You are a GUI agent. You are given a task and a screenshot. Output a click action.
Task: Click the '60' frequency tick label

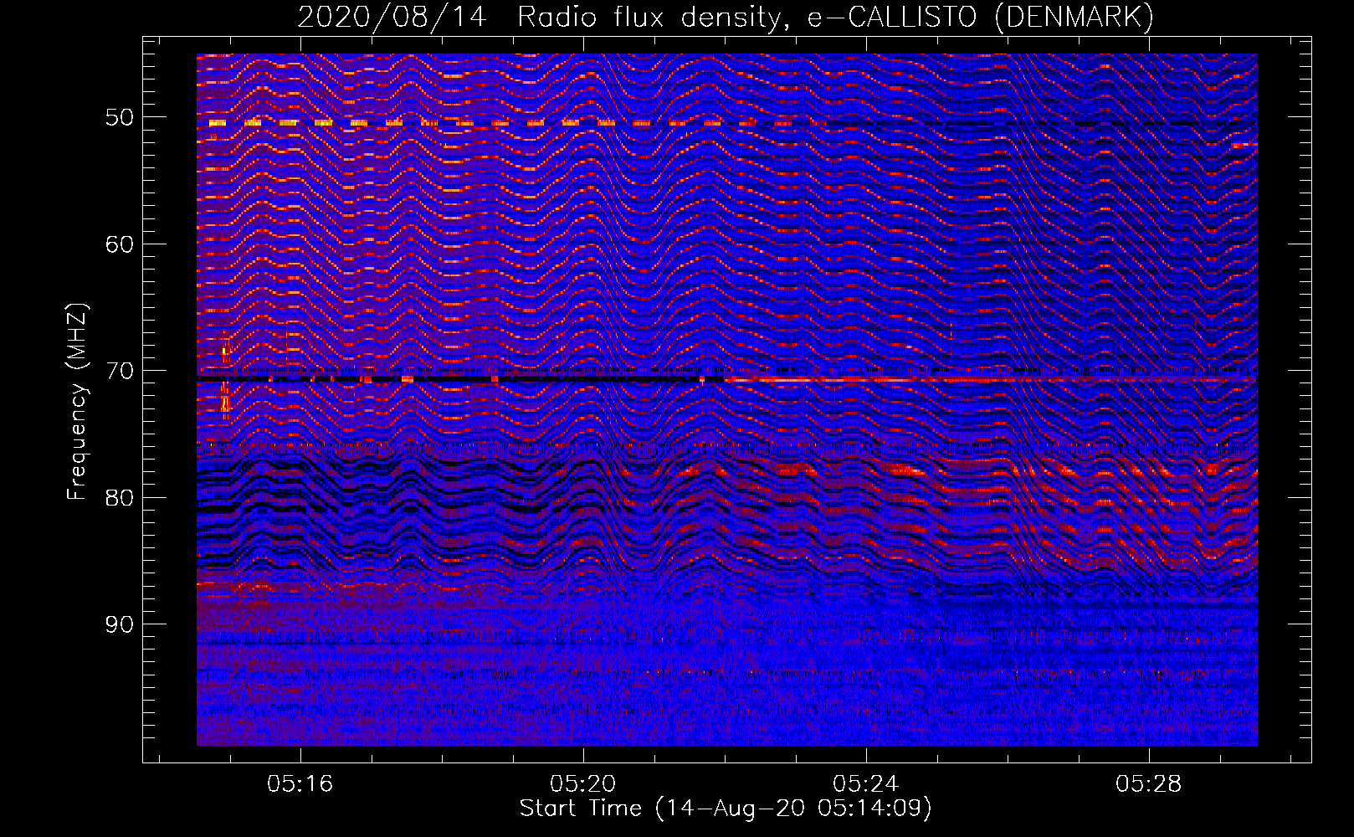119,244
